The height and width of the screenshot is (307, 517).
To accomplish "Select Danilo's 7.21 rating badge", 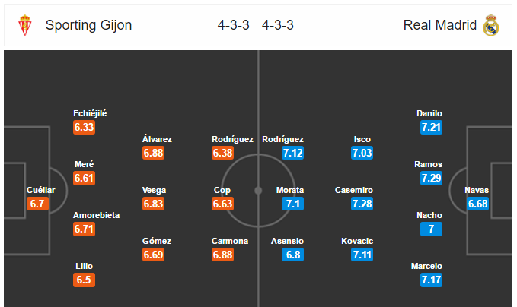I will [431, 127].
